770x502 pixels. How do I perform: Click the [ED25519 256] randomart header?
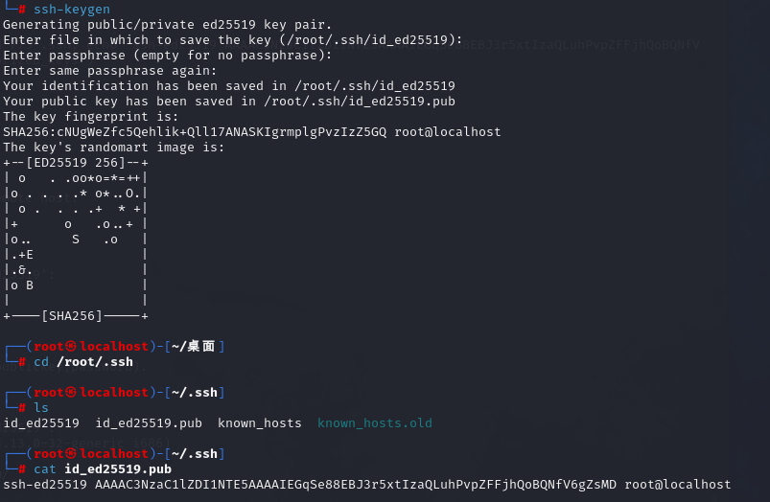tap(76, 163)
